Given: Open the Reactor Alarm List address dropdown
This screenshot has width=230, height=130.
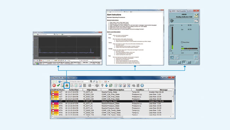Looking at the screenshot, I should click(89, 81).
